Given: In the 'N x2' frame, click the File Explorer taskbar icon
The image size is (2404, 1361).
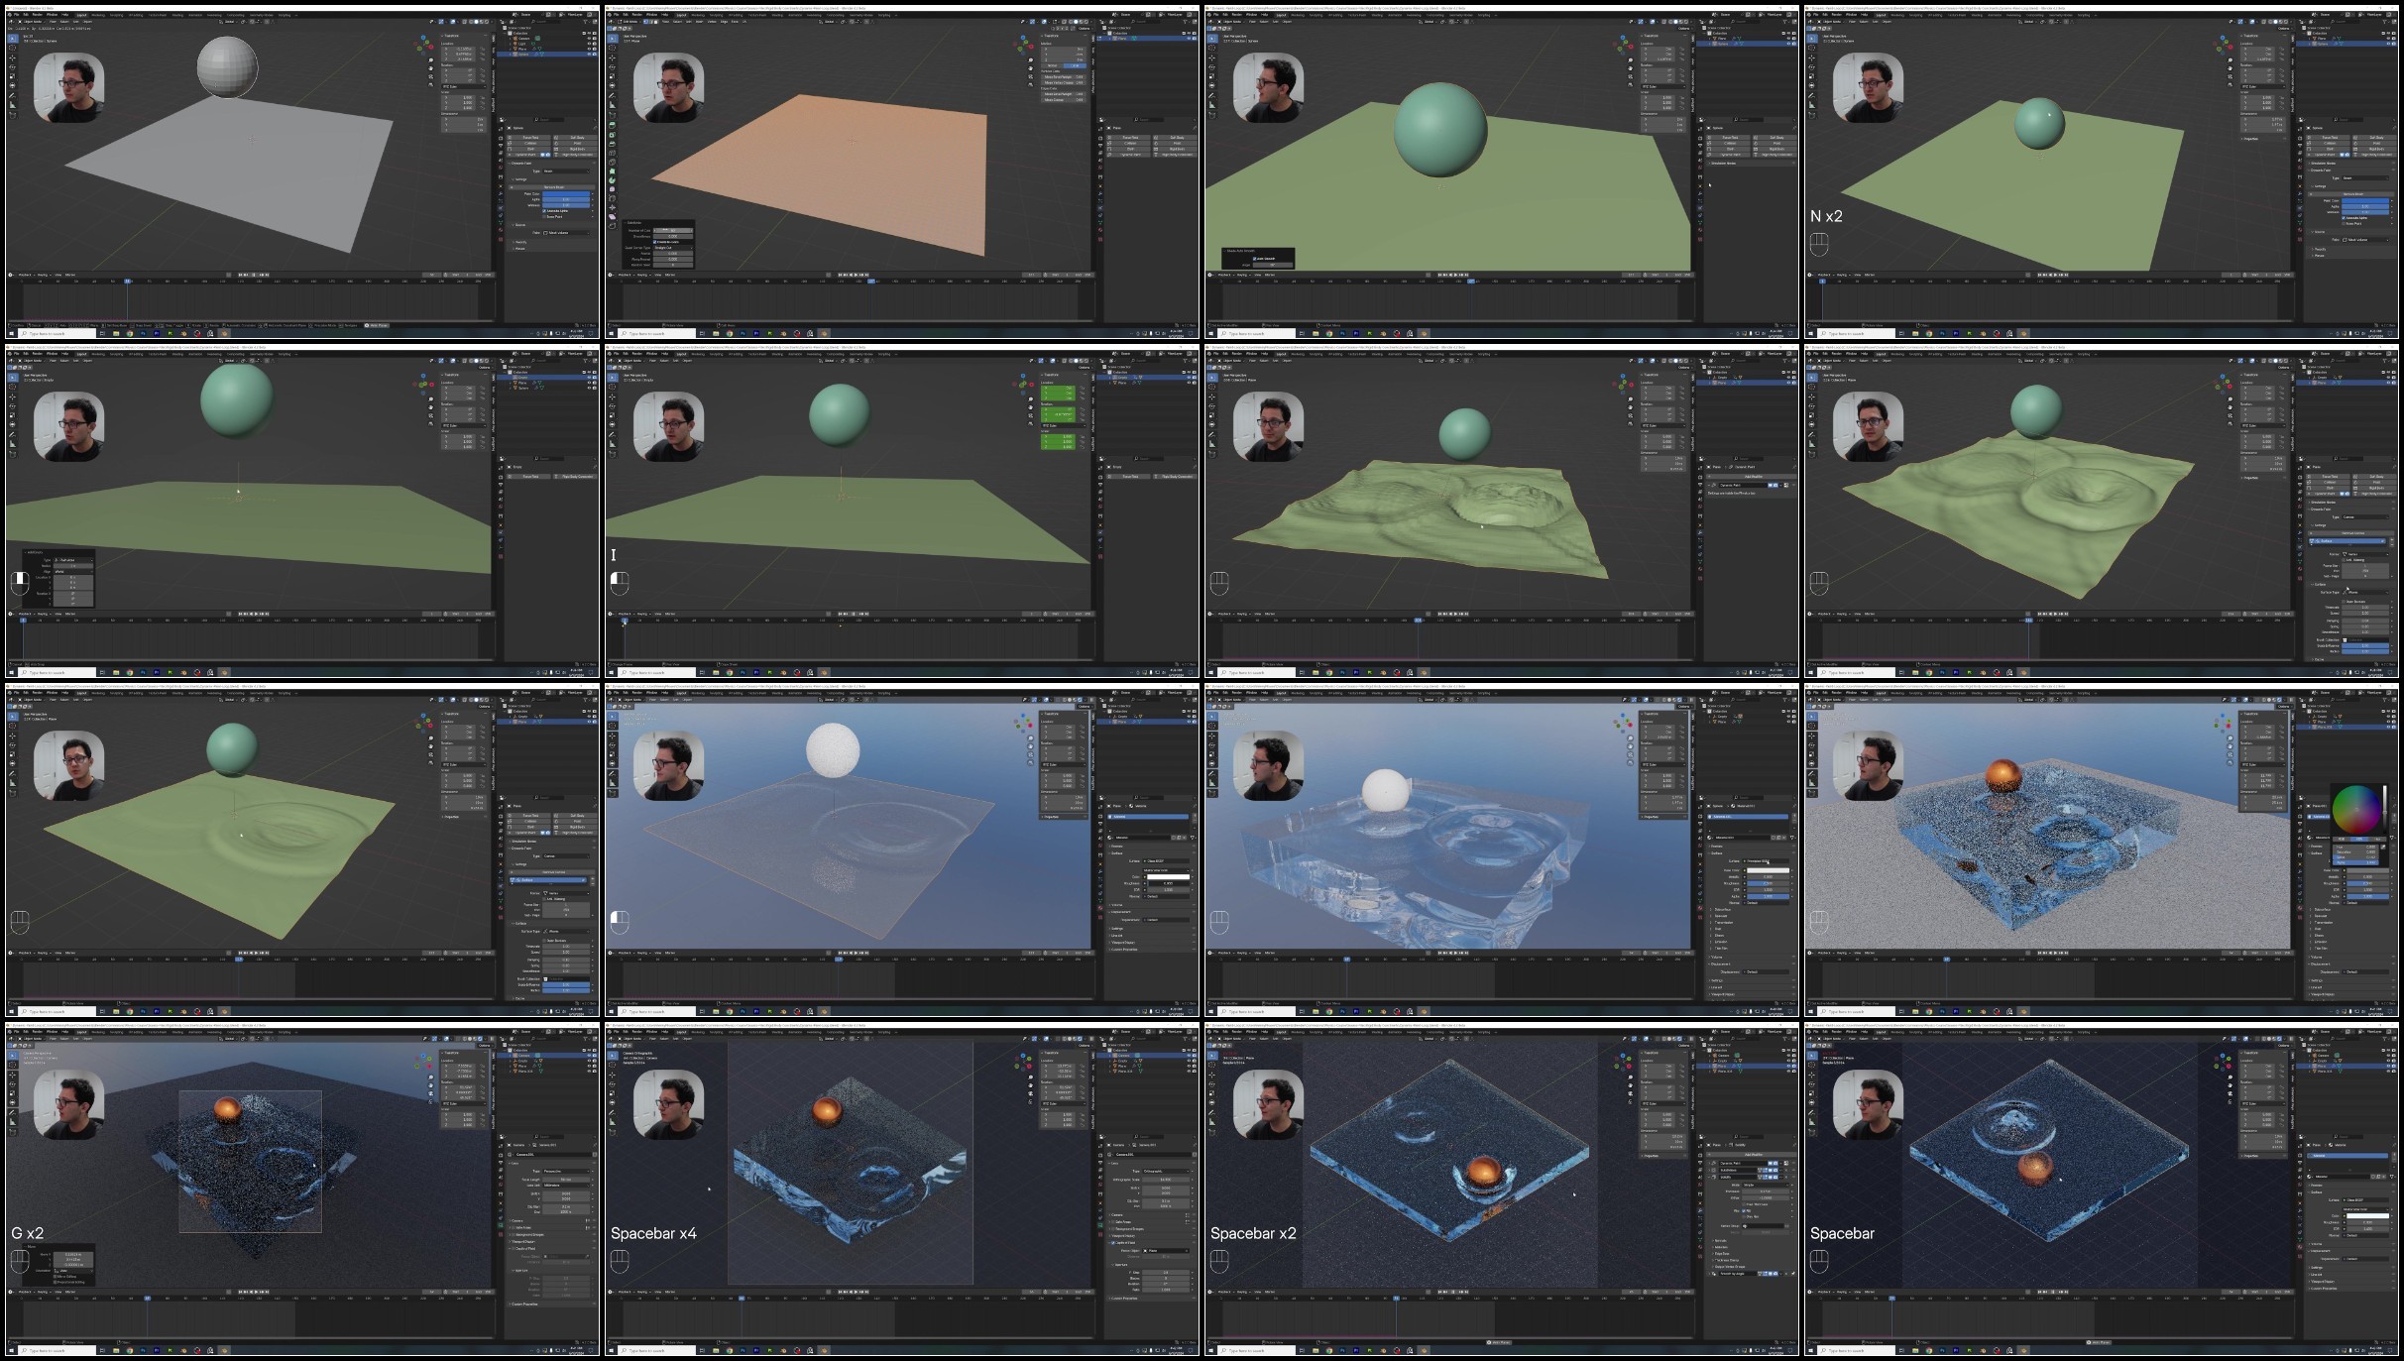Looking at the screenshot, I should coord(1915,333).
